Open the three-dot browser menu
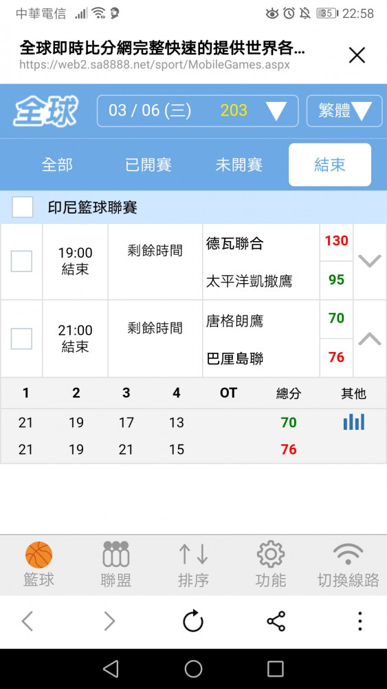The width and height of the screenshot is (387, 689). [360, 621]
